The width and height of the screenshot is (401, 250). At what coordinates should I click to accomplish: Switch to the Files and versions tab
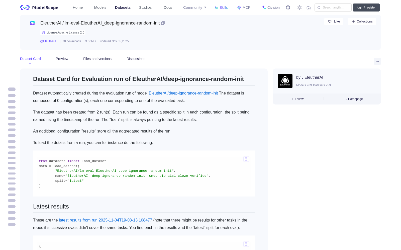tap(97, 59)
